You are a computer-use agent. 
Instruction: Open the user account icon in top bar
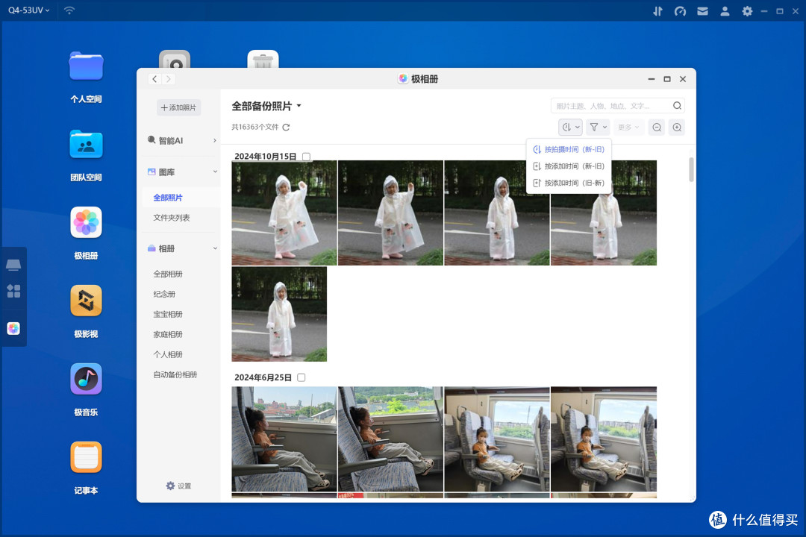point(725,10)
